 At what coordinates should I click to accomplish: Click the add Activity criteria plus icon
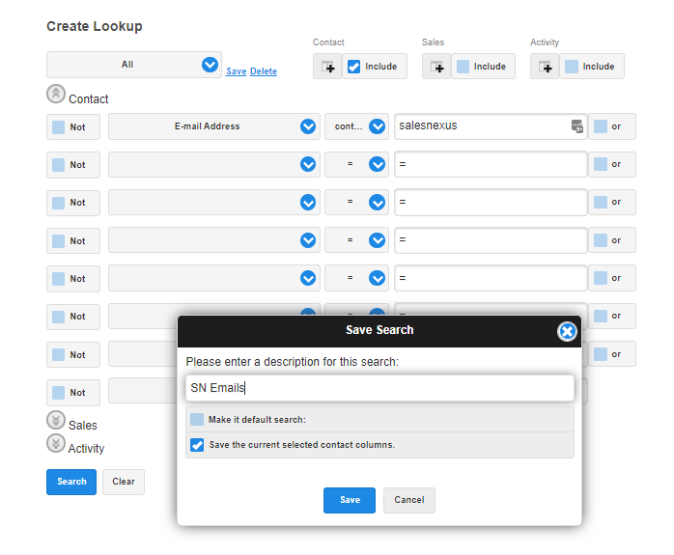[x=545, y=67]
